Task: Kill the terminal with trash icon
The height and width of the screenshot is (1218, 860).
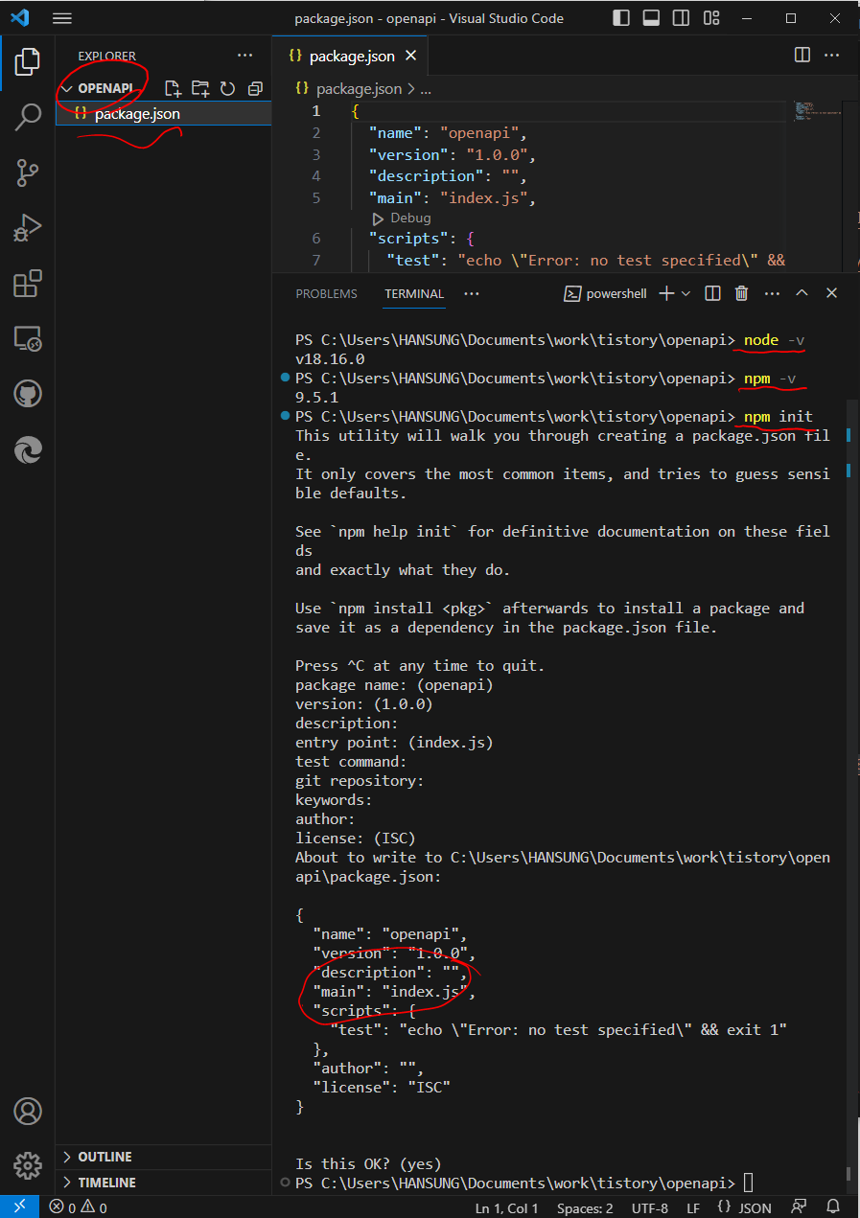Action: tap(741, 293)
